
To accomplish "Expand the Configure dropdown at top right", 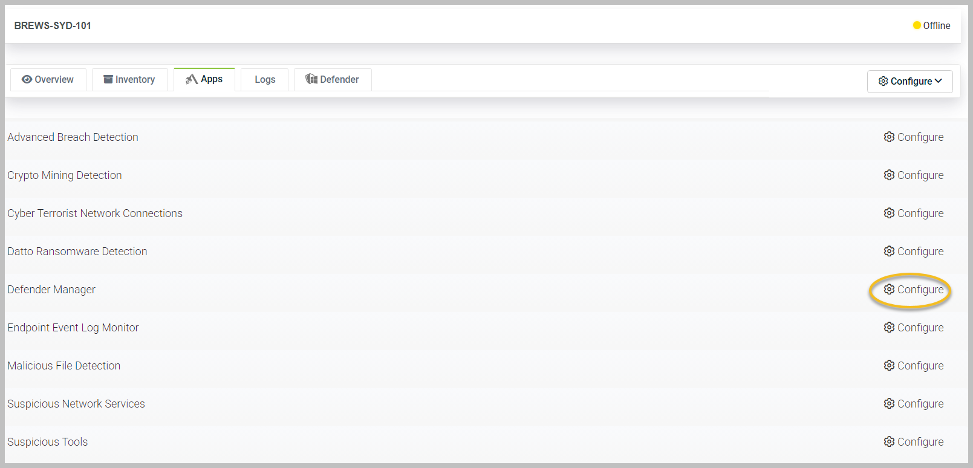I will 910,82.
